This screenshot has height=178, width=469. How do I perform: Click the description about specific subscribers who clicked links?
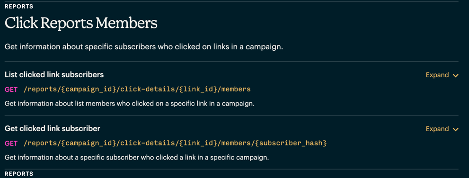click(143, 47)
